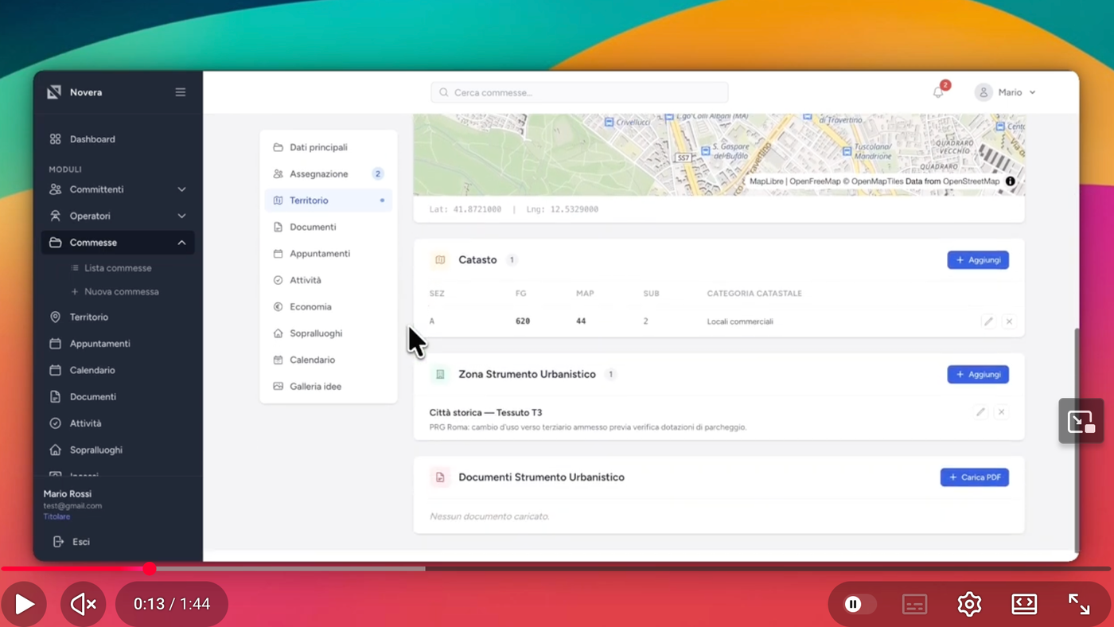Click the Novera logo icon
This screenshot has height=627, width=1114.
click(x=54, y=92)
